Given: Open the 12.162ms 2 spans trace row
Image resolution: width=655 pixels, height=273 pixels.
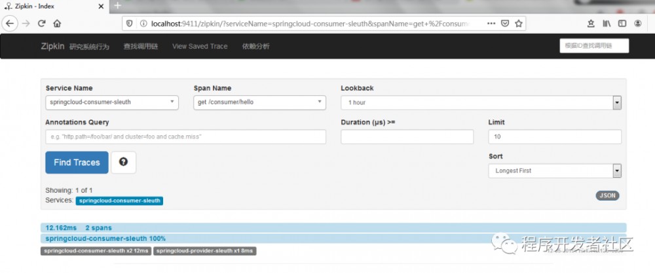Looking at the screenshot, I should pyautogui.click(x=333, y=227).
